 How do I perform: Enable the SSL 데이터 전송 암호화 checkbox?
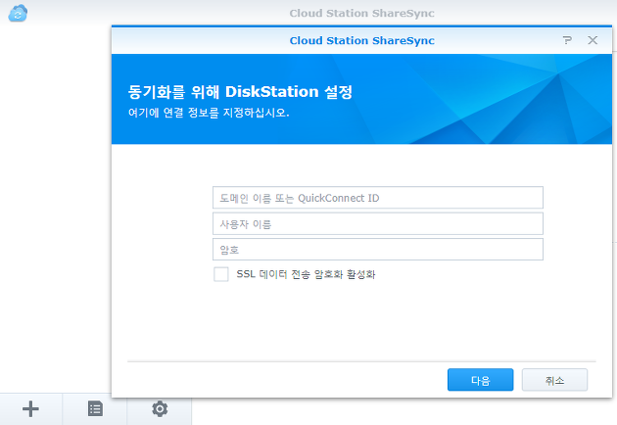(221, 274)
